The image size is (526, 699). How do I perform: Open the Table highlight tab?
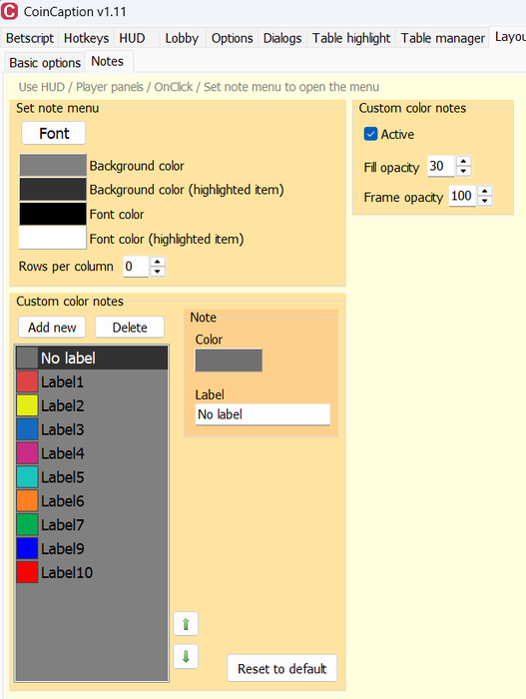(351, 38)
